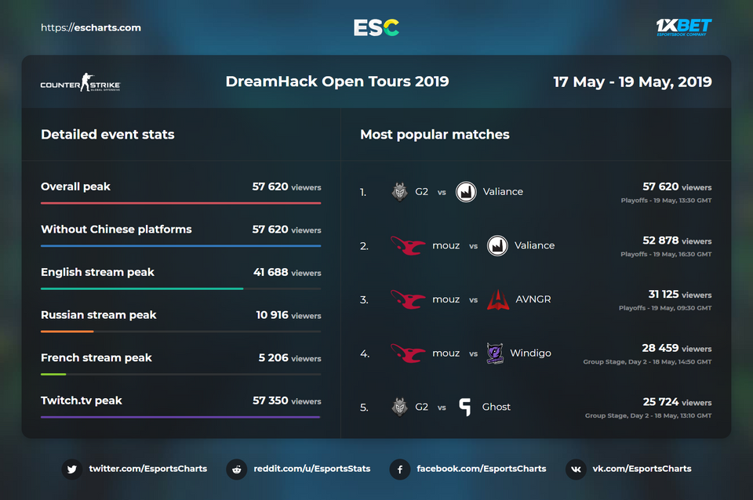Click the Most popular matches heading
Viewport: 753px width, 500px height.
pyautogui.click(x=435, y=134)
